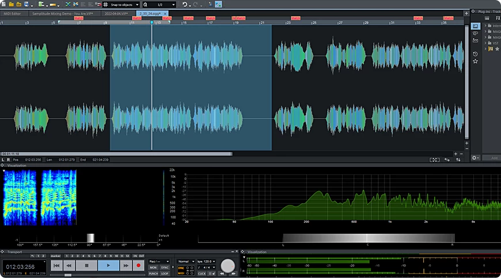The width and height of the screenshot is (501, 278).
Task: Click the Save disk icon in toolbar
Action: [25, 4]
